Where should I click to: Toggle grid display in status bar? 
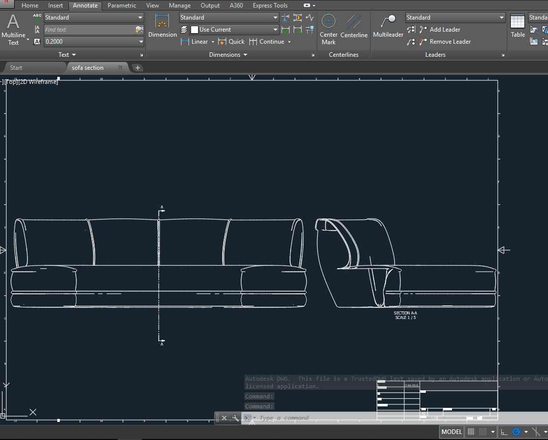tap(471, 432)
